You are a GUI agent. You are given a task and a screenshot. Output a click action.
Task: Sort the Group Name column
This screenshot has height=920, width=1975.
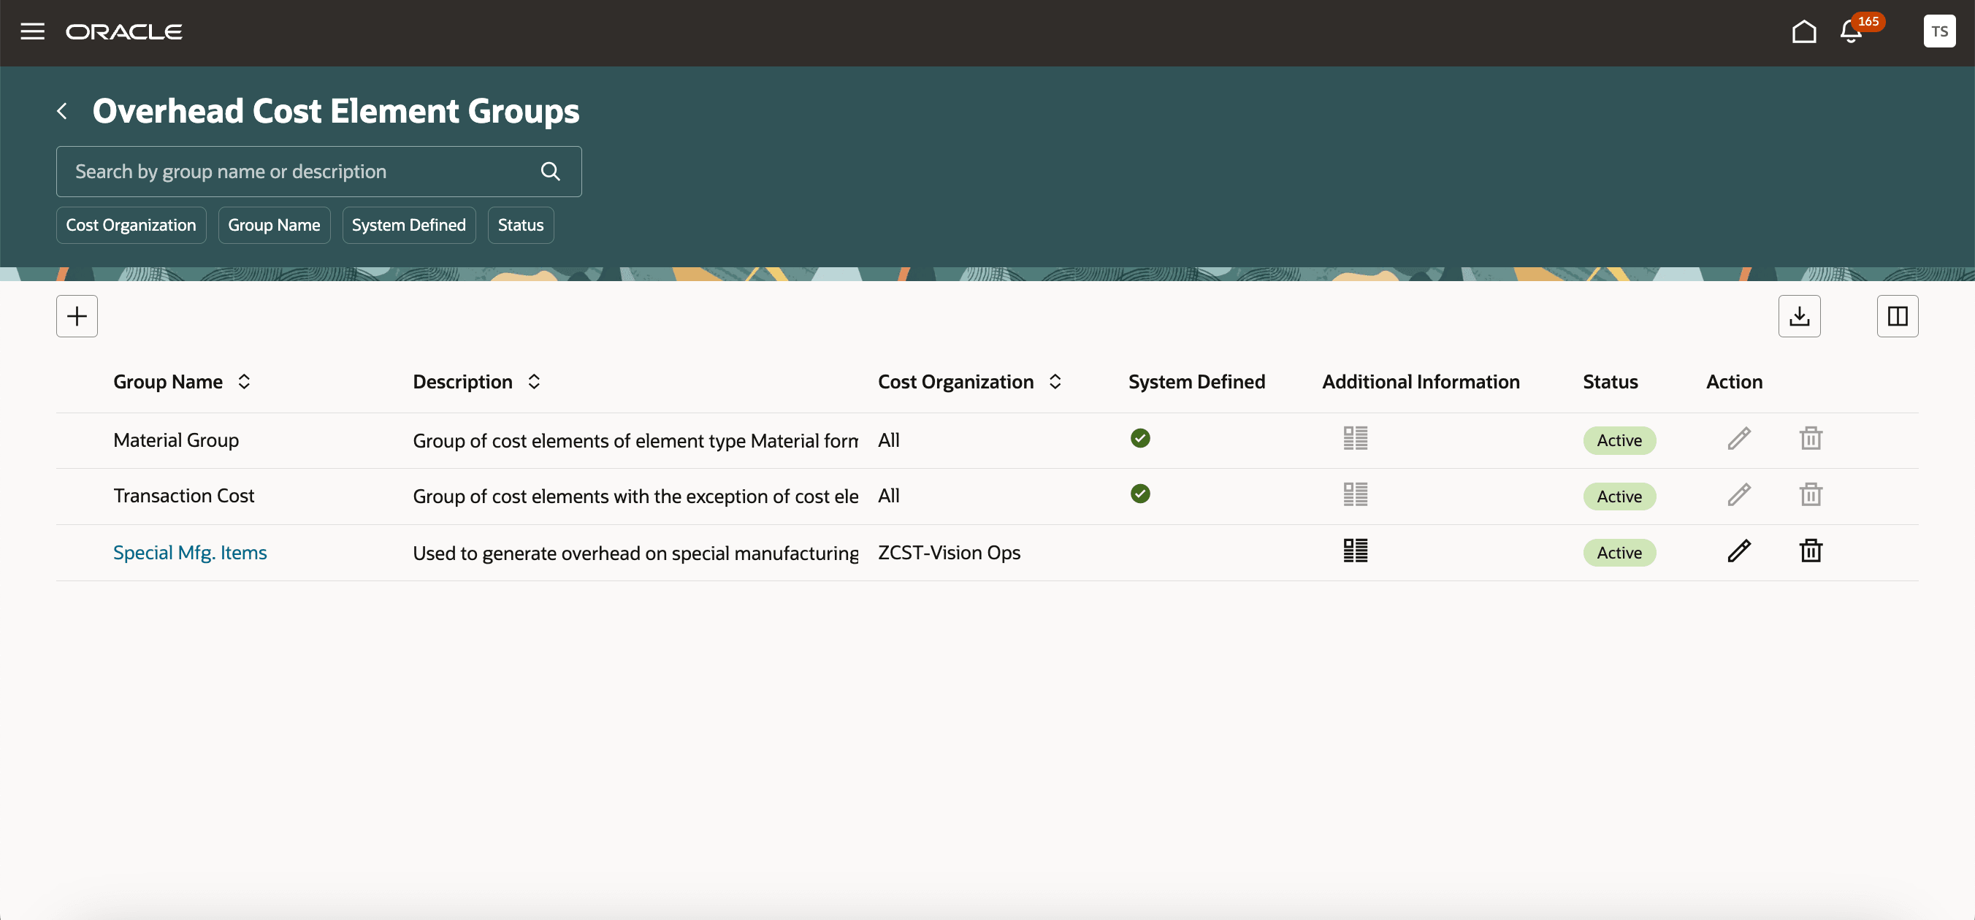[245, 381]
